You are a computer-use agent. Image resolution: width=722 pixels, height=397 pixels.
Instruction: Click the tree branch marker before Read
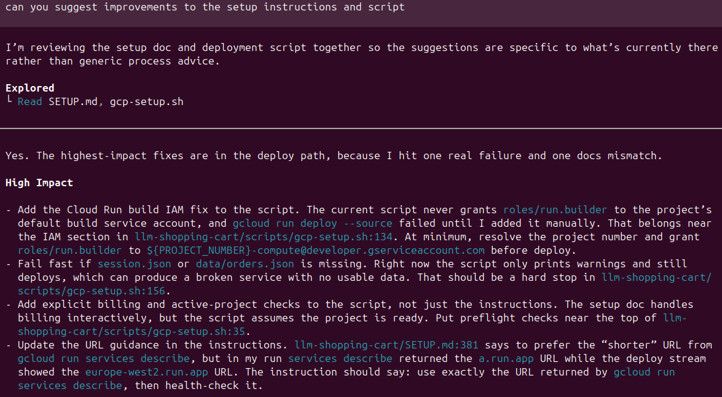tap(9, 101)
